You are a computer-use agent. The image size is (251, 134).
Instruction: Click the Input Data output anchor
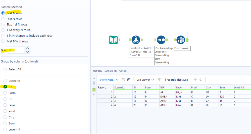(x=119, y=40)
